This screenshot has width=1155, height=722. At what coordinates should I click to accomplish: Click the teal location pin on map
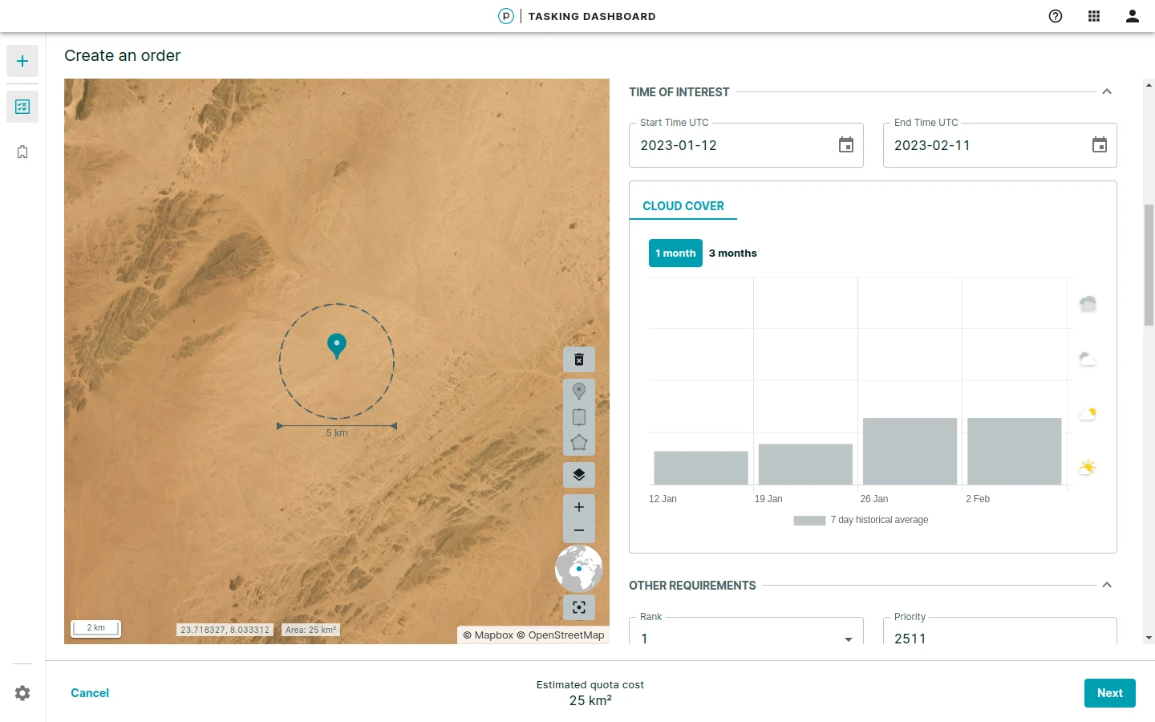[x=337, y=346]
